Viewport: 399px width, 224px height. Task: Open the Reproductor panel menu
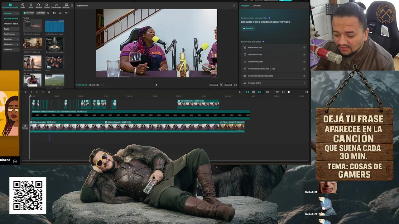[x=234, y=6]
